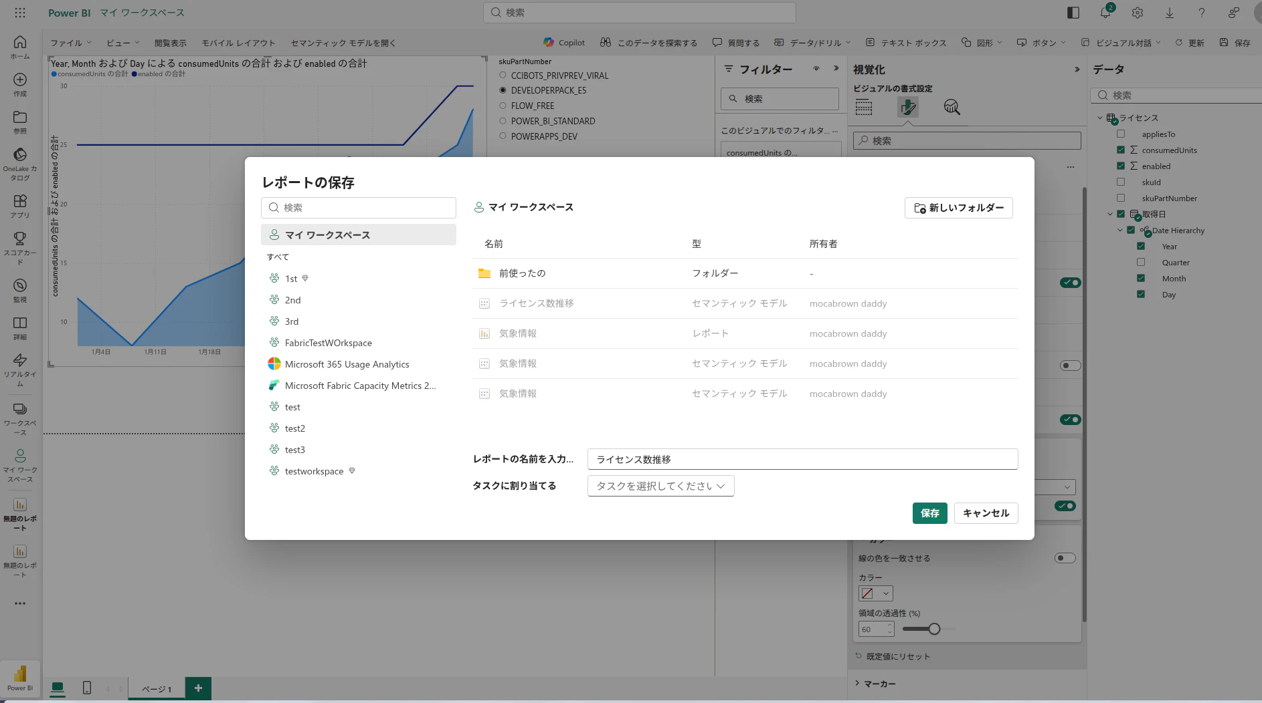The width and height of the screenshot is (1262, 703).
Task: Select the Analytics magnifier icon in Visualizations
Action: 952,107
